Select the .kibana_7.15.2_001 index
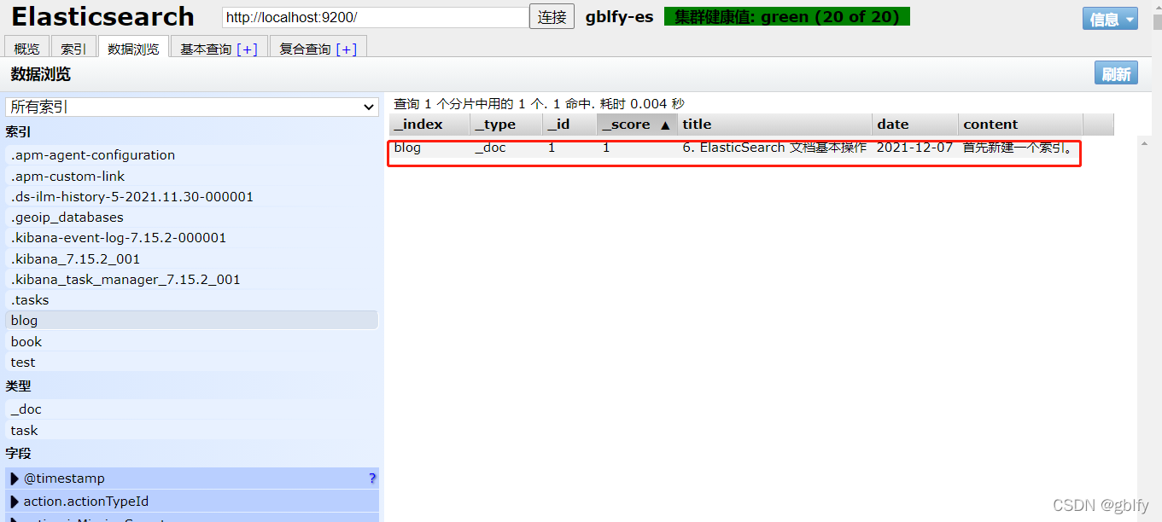This screenshot has width=1162, height=522. click(x=192, y=258)
